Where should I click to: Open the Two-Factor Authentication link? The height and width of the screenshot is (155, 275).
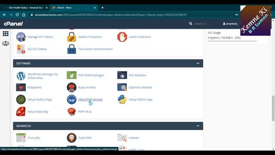coord(95,49)
